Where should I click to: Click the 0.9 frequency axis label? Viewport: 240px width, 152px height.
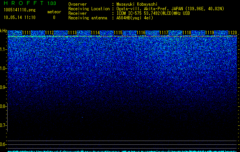pyautogui.click(x=3, y=87)
